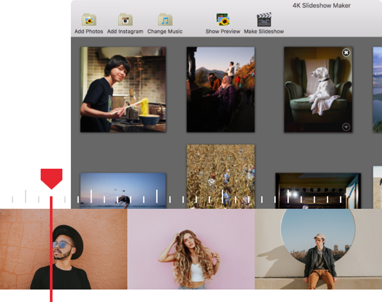Click the red timeline playhead marker
The image size is (382, 302).
(x=51, y=179)
